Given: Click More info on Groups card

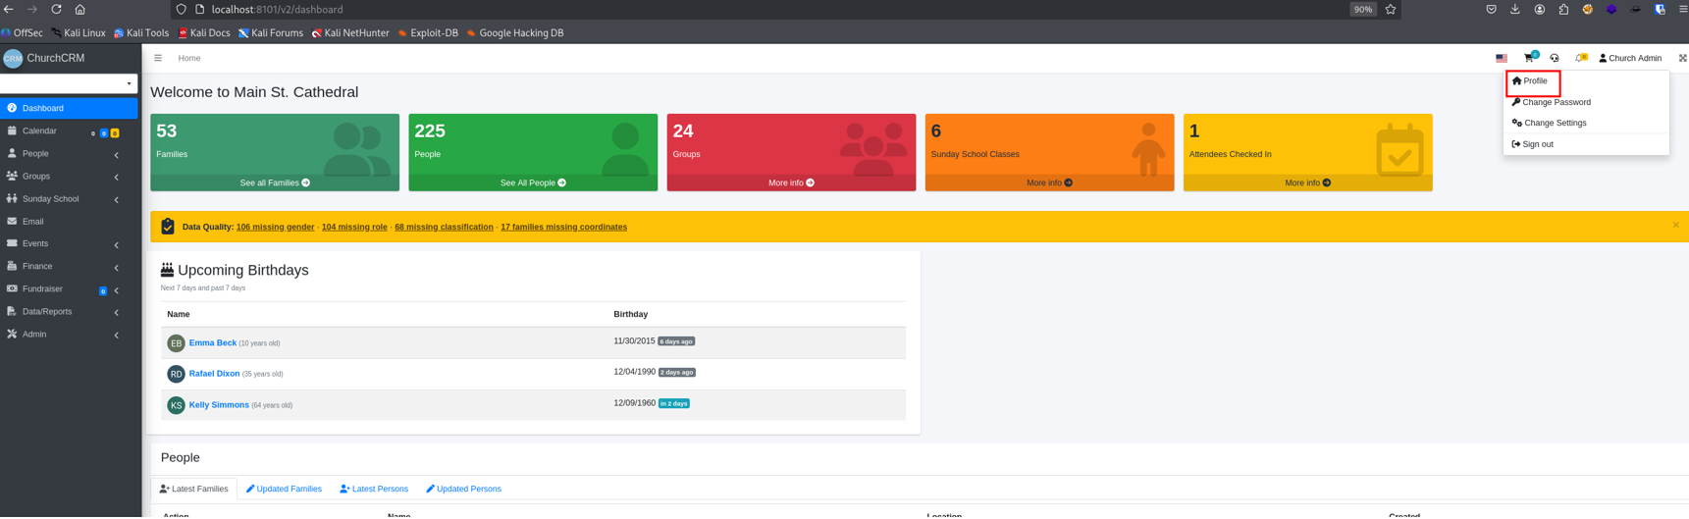Looking at the screenshot, I should click(791, 182).
